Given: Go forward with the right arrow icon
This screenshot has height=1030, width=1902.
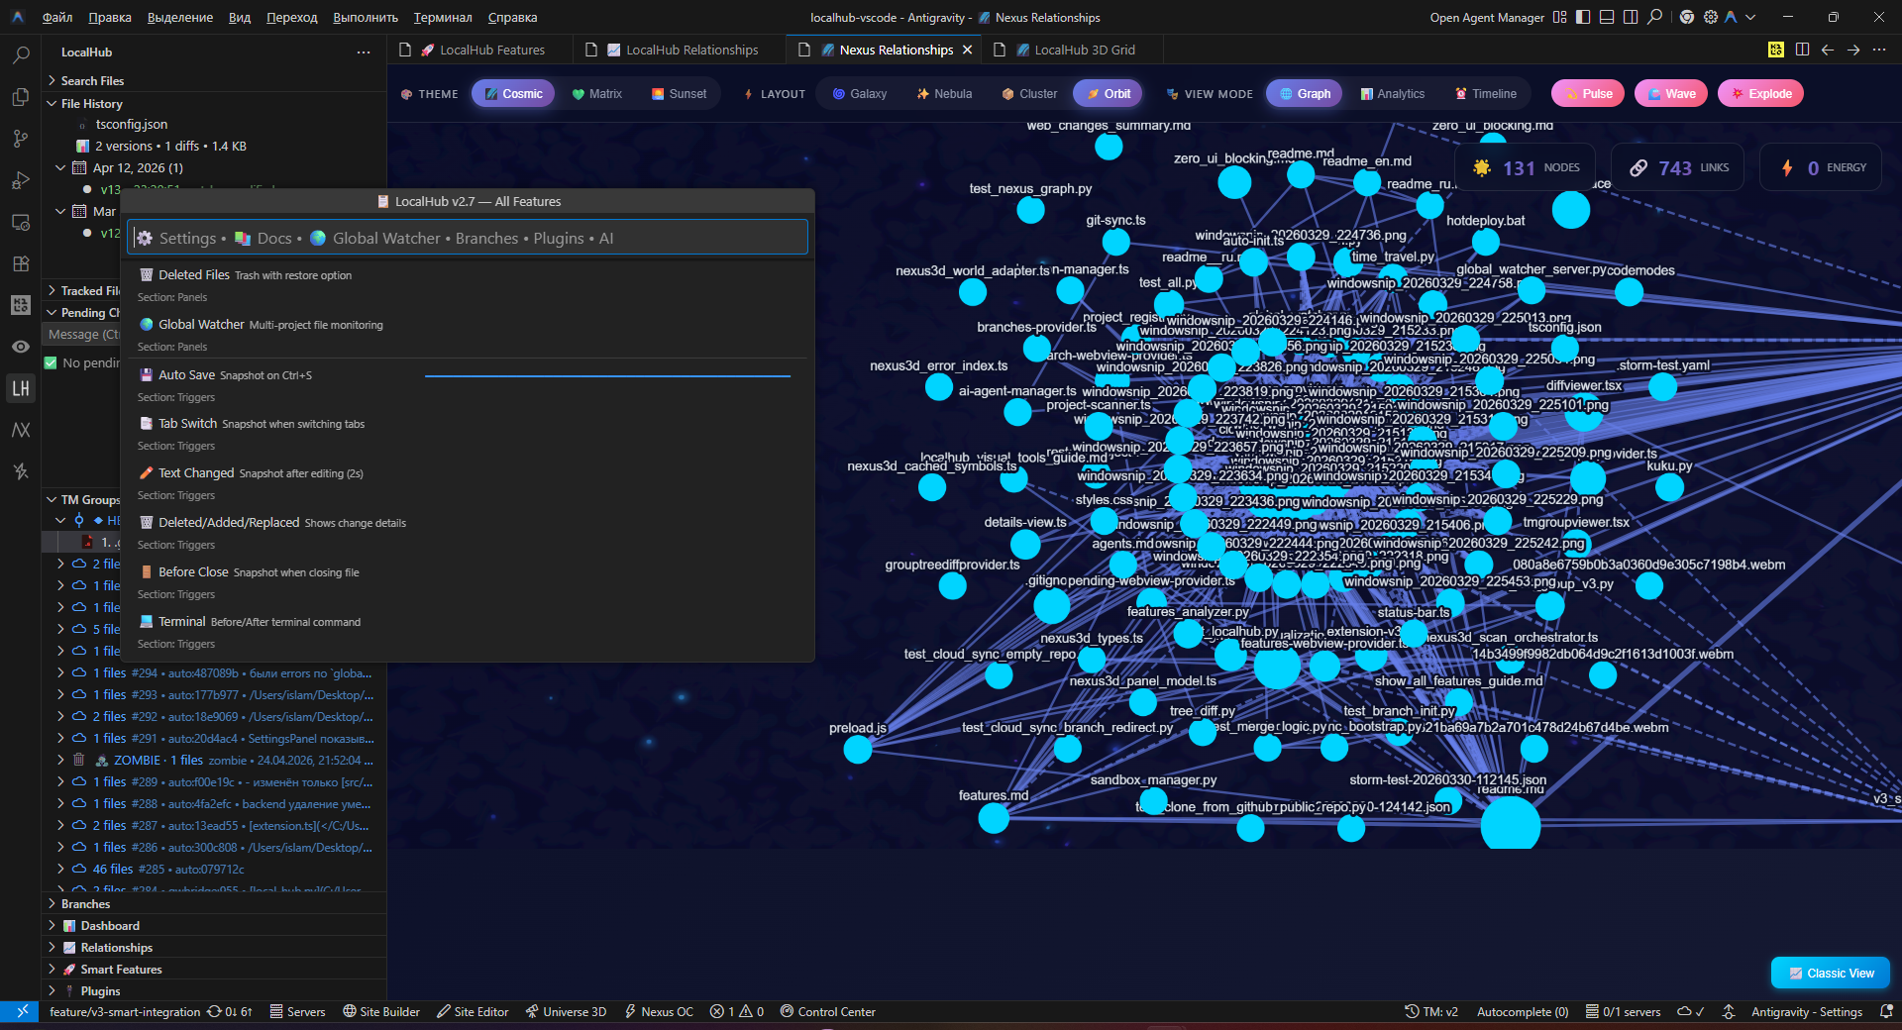Looking at the screenshot, I should pos(1853,50).
